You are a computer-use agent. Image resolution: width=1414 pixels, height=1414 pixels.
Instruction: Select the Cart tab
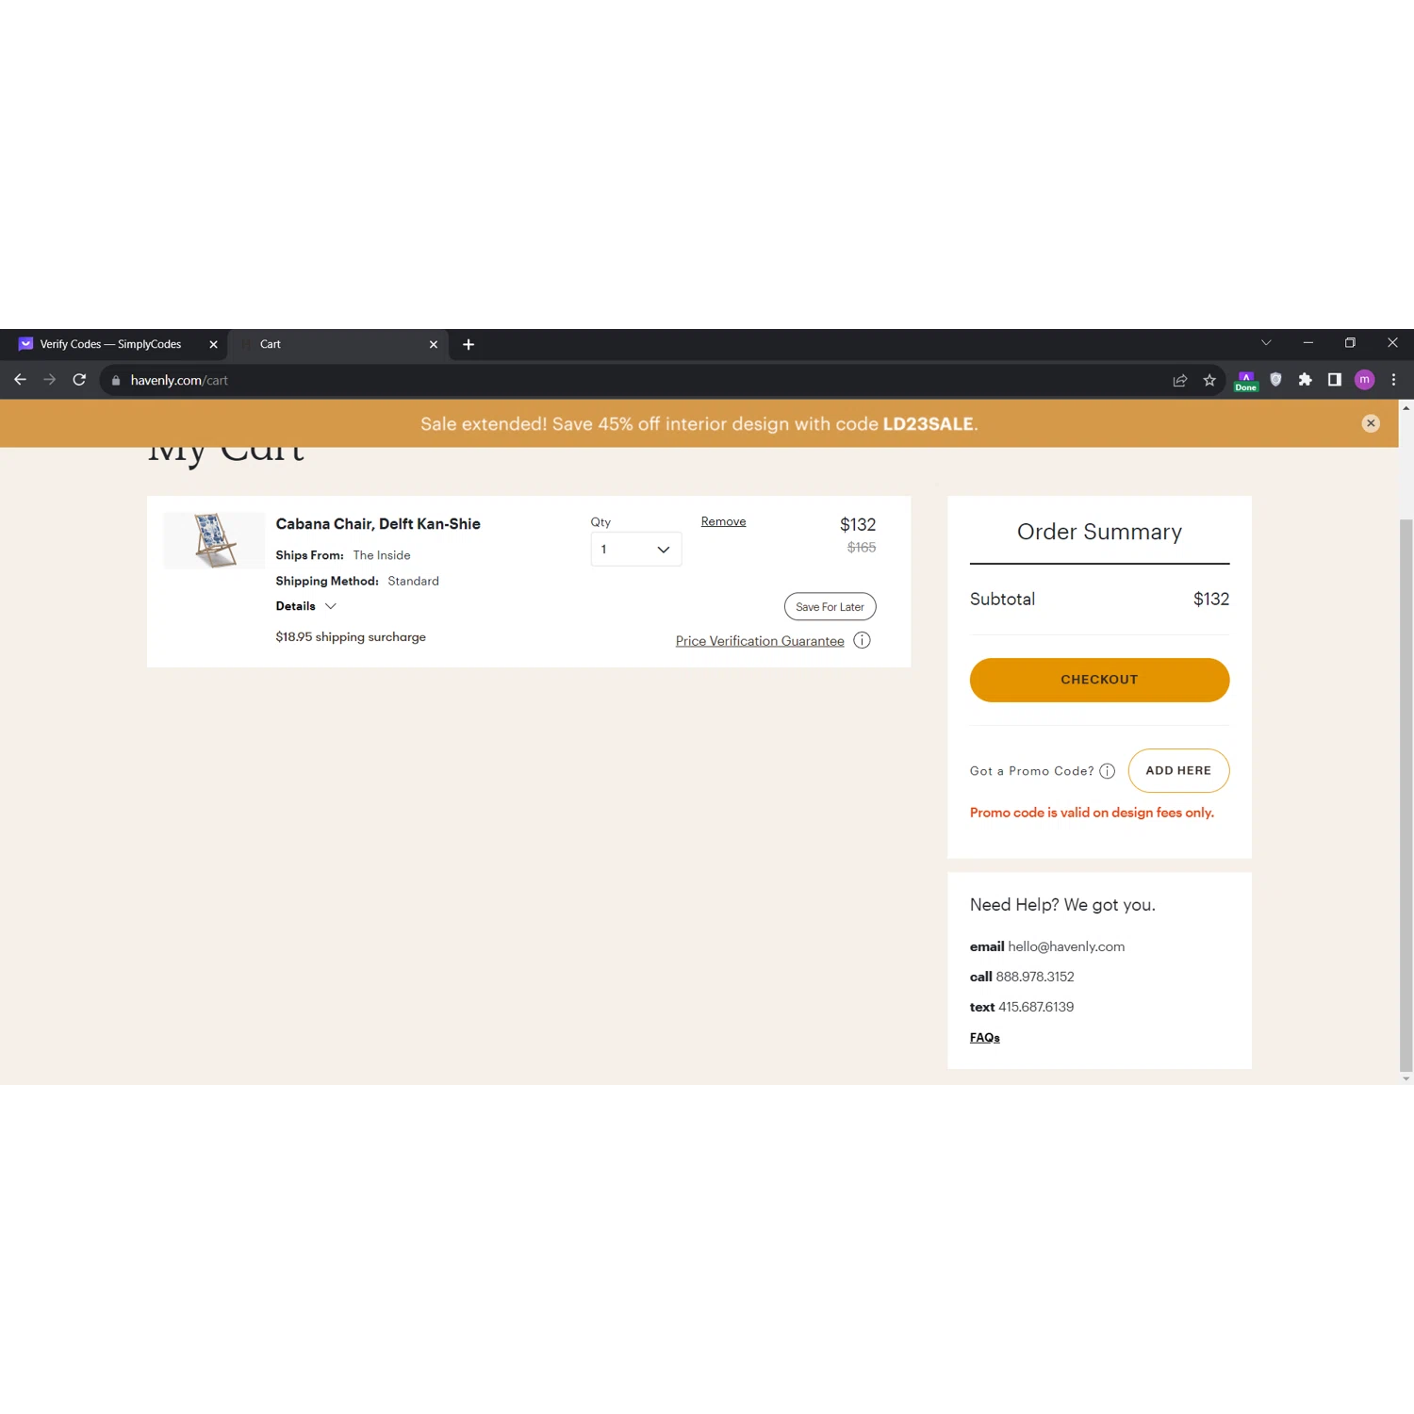[339, 344]
